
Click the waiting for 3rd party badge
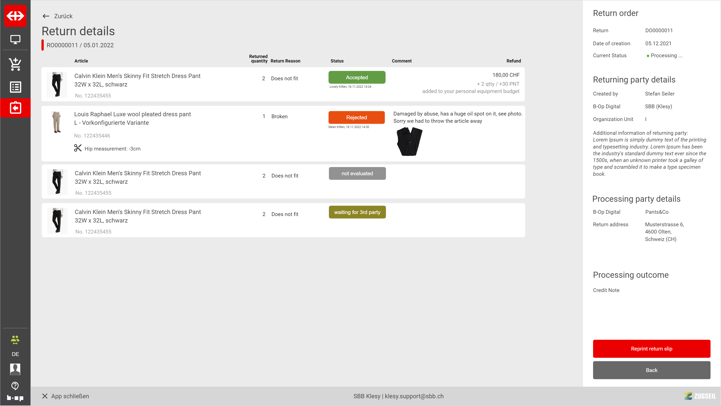point(357,212)
